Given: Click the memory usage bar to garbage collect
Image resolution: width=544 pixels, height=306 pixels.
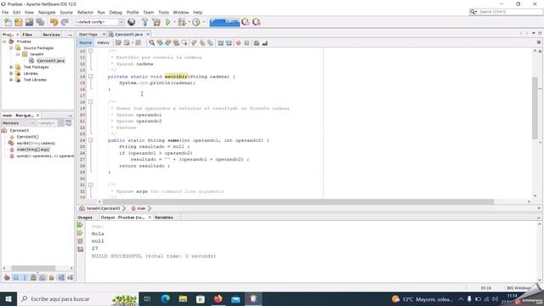Looking at the screenshot, I should point(224,22).
